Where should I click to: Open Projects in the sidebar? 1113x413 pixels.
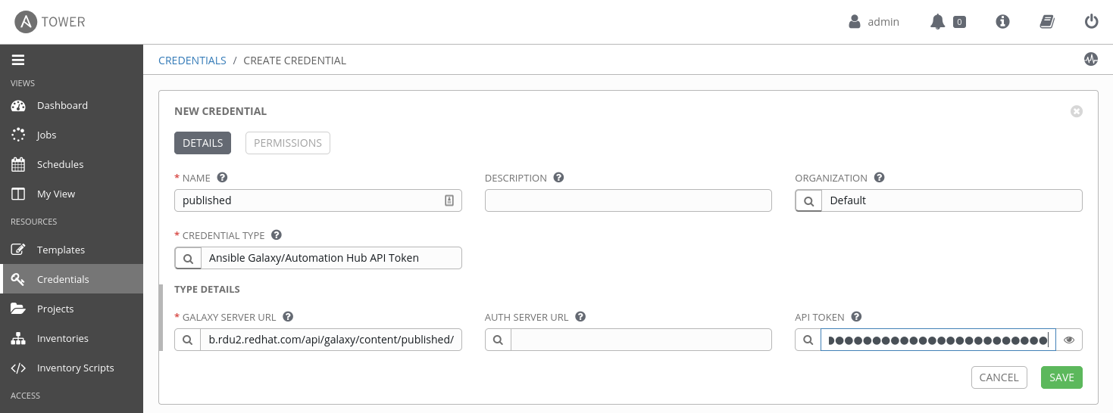coord(71,309)
